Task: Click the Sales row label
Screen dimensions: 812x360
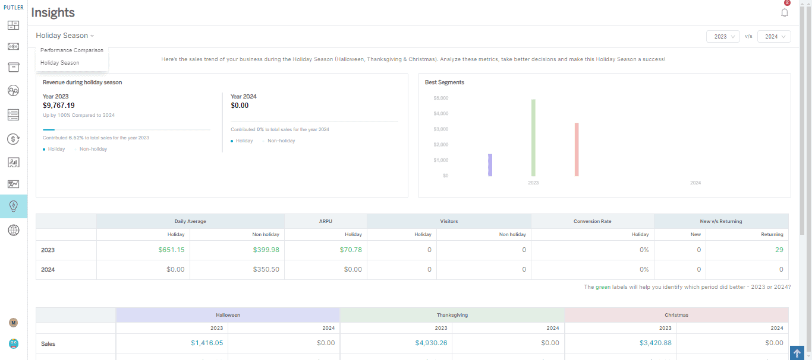Action: [x=48, y=343]
